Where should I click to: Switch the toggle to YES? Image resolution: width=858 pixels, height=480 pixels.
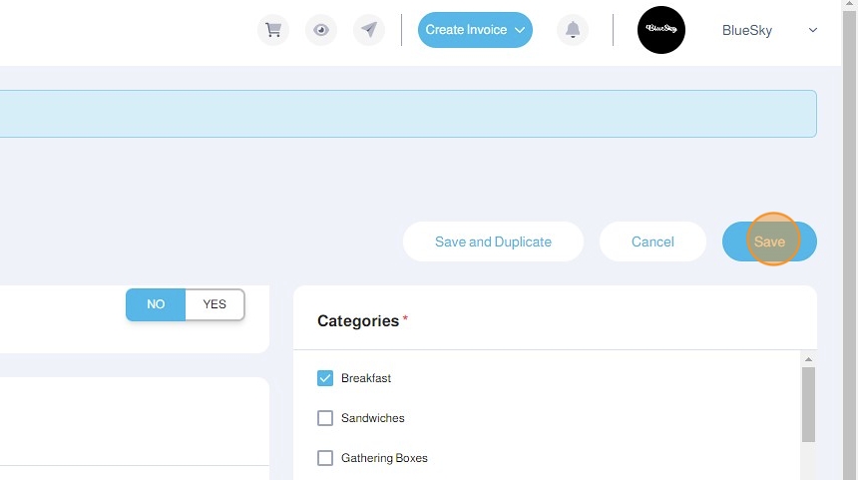click(x=214, y=304)
